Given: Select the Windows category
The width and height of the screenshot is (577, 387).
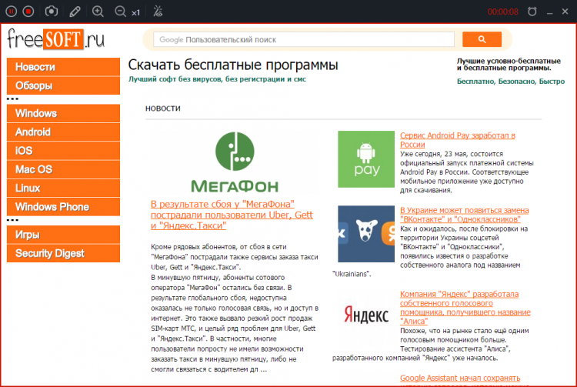Looking at the screenshot, I should [x=63, y=113].
